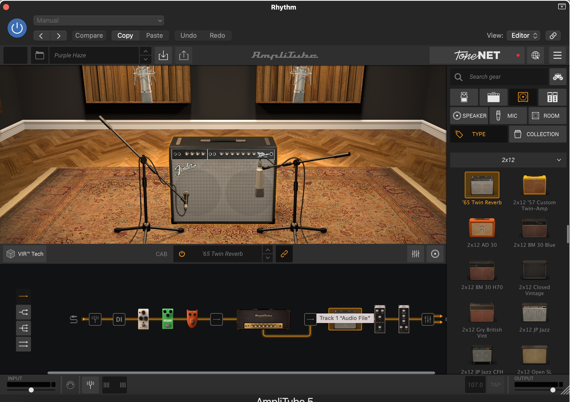Open the speaker view circle icon

point(435,254)
